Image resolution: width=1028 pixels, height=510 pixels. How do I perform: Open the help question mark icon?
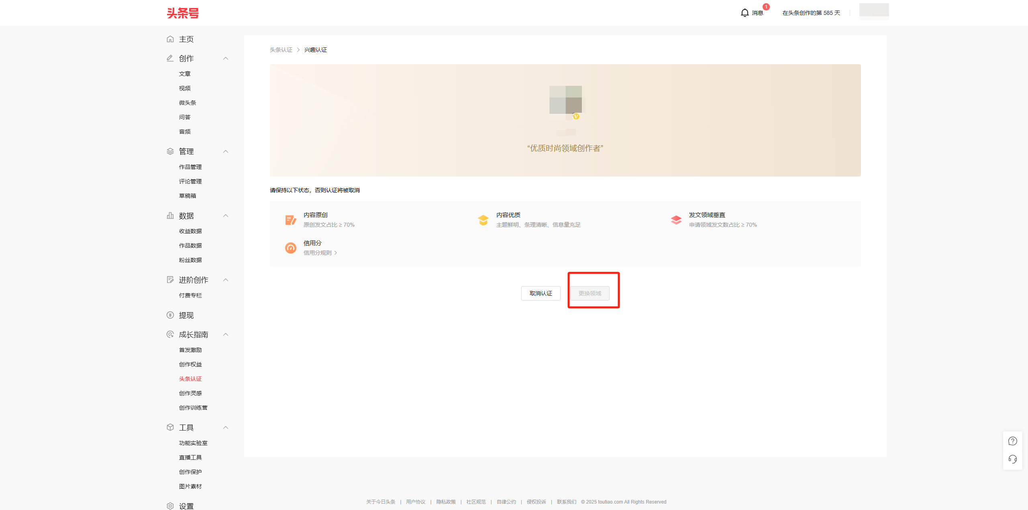pos(1013,441)
